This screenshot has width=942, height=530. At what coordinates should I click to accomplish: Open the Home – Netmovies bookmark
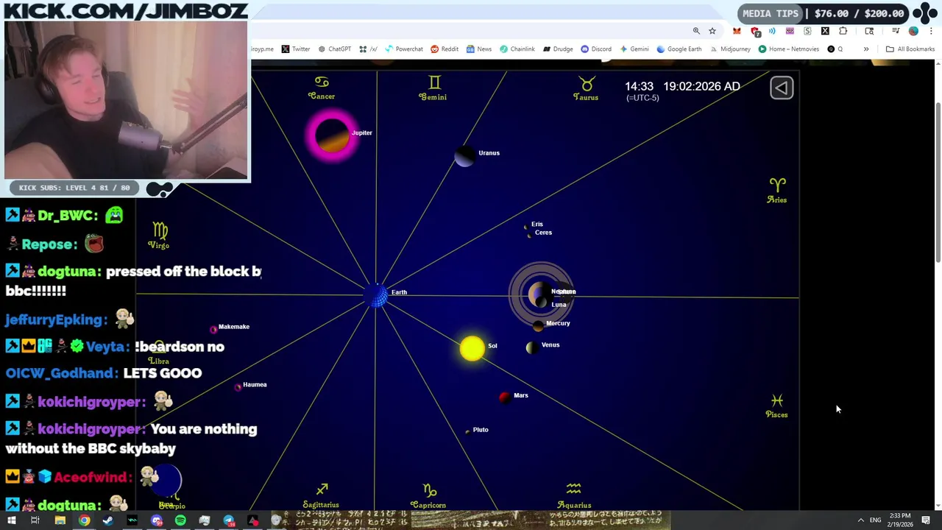788,49
